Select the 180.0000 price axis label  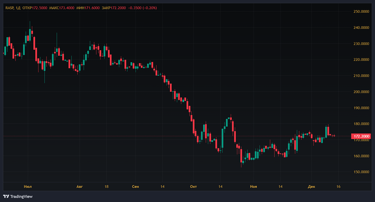pyautogui.click(x=361, y=124)
